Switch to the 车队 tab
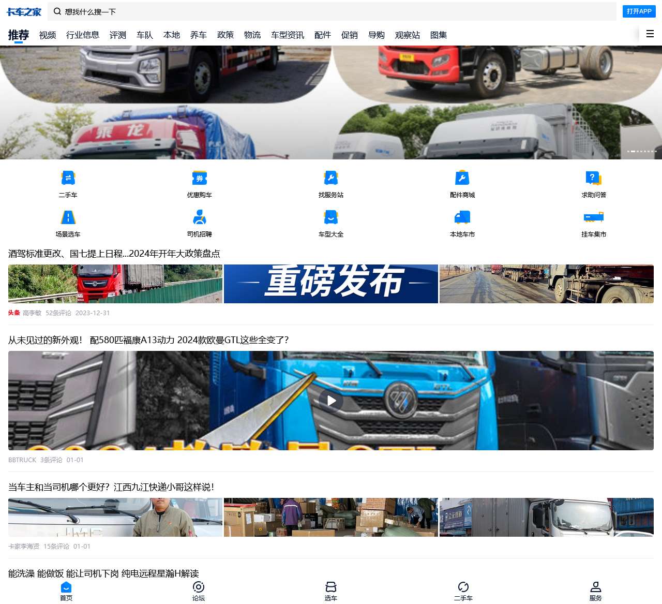Screen dimensions: 662x604 [145, 35]
